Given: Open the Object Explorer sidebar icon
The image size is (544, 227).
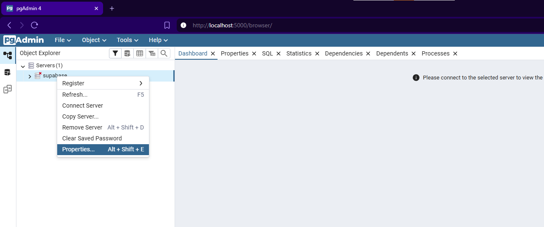Looking at the screenshot, I should [x=8, y=55].
